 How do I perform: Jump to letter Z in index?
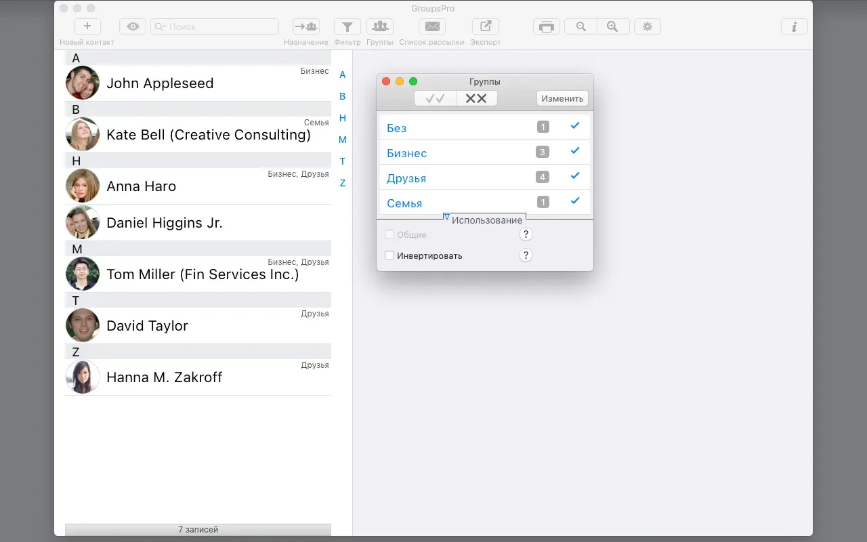point(343,183)
